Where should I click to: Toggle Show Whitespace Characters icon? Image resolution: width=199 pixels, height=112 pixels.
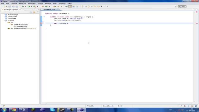77,7
